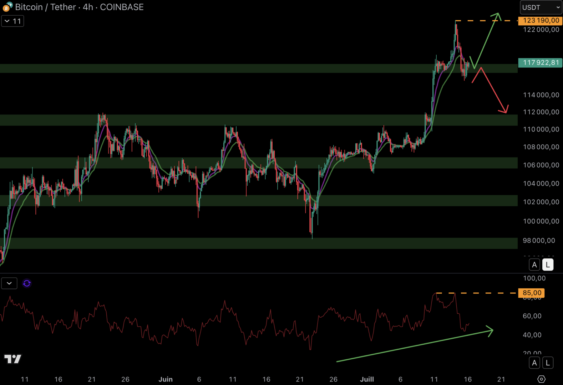Toggle log scale L on the RSI pane
Image resolution: width=563 pixels, height=385 pixels.
548,363
